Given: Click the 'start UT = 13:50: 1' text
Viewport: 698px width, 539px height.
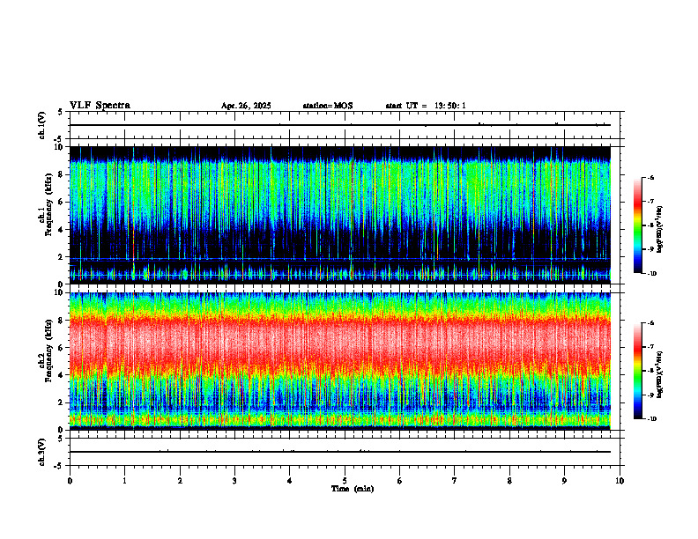Looking at the screenshot, I should point(426,106).
